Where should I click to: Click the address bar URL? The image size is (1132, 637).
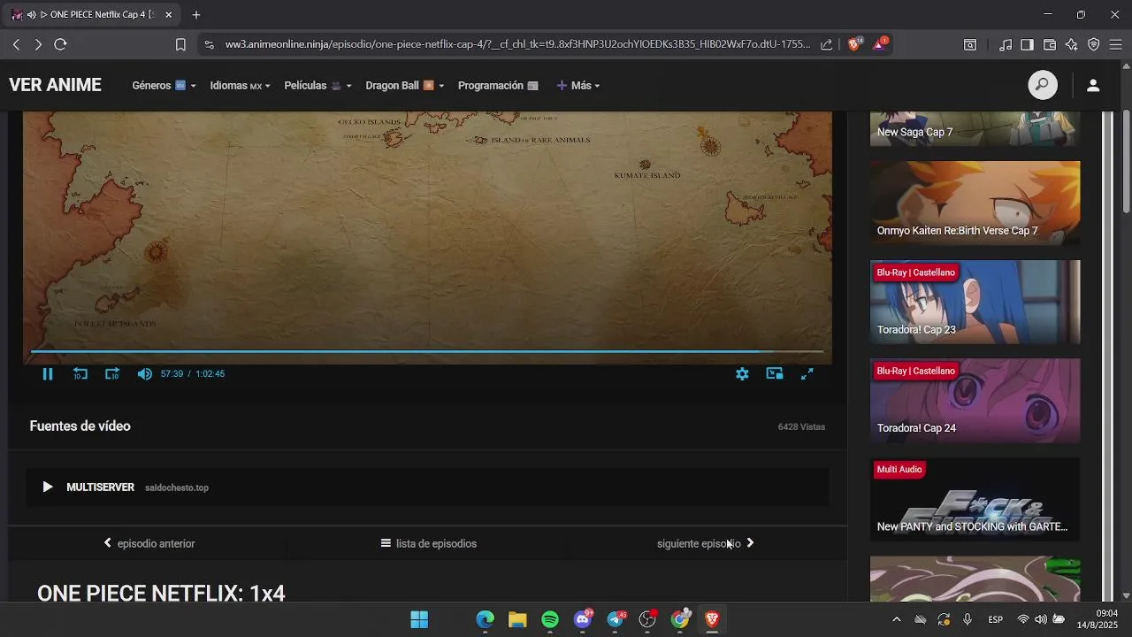[517, 44]
